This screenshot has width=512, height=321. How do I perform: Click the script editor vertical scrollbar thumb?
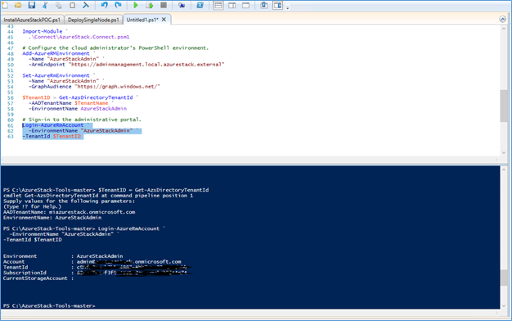[x=504, y=106]
